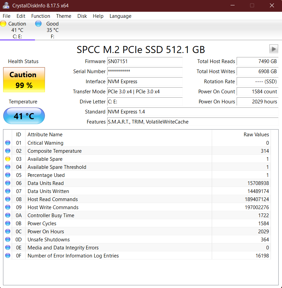Click the 41 °C temperature button
282x288 pixels.
tap(24, 116)
